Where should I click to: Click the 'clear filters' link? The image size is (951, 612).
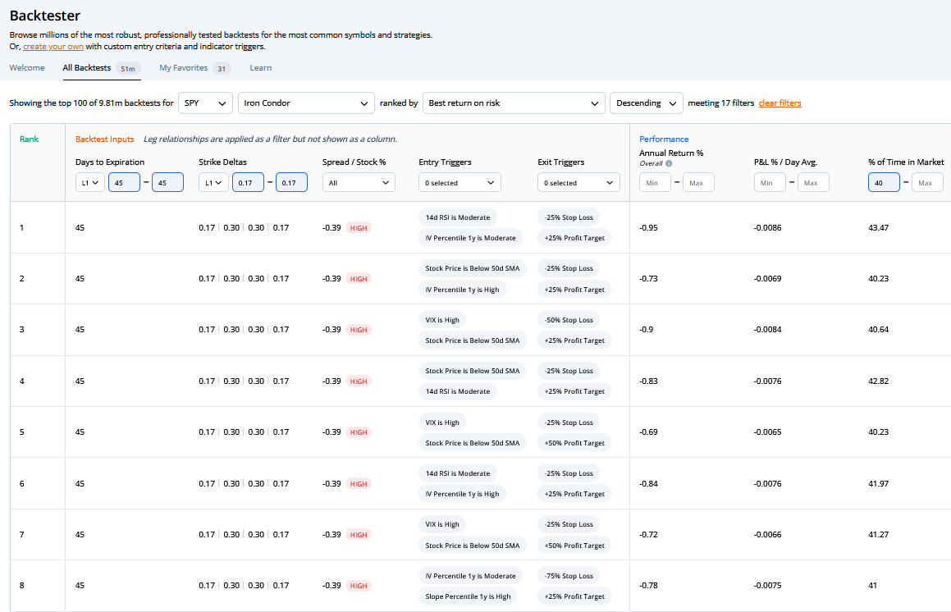[x=780, y=103]
